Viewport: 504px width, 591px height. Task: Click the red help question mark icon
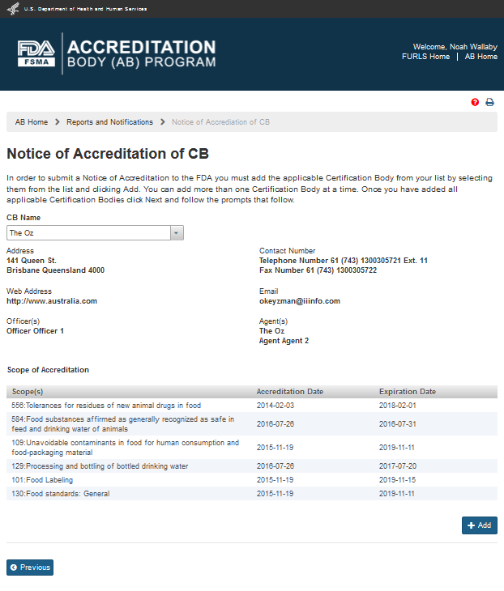[x=475, y=102]
